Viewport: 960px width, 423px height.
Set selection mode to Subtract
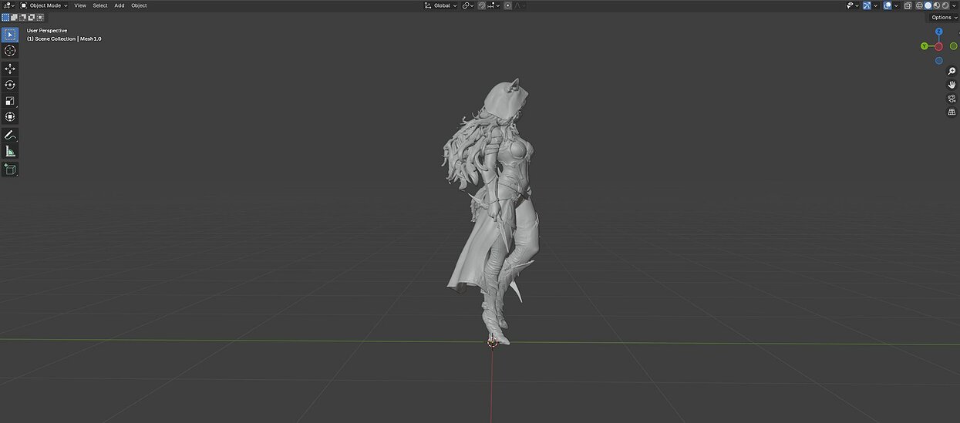[x=22, y=17]
